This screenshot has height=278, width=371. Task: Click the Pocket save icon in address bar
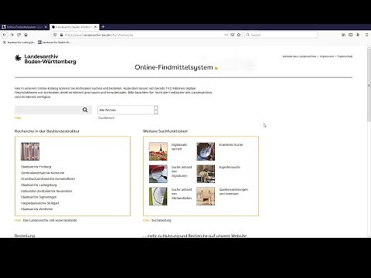(233, 35)
